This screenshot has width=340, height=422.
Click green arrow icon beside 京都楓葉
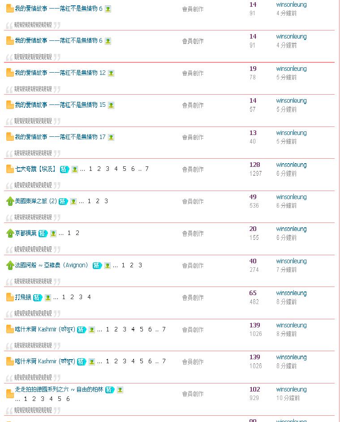tap(10, 233)
